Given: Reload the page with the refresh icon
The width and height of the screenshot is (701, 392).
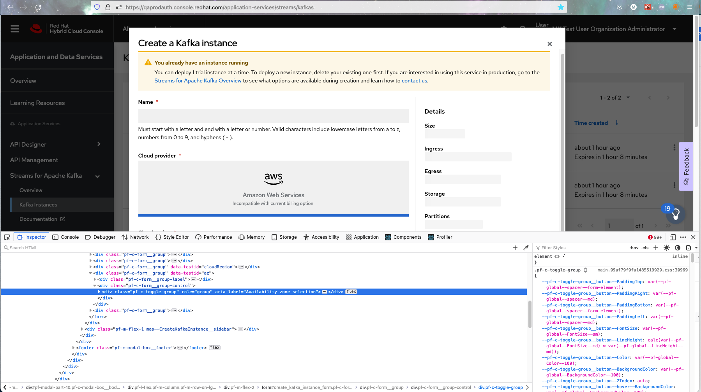Looking at the screenshot, I should point(38,7).
